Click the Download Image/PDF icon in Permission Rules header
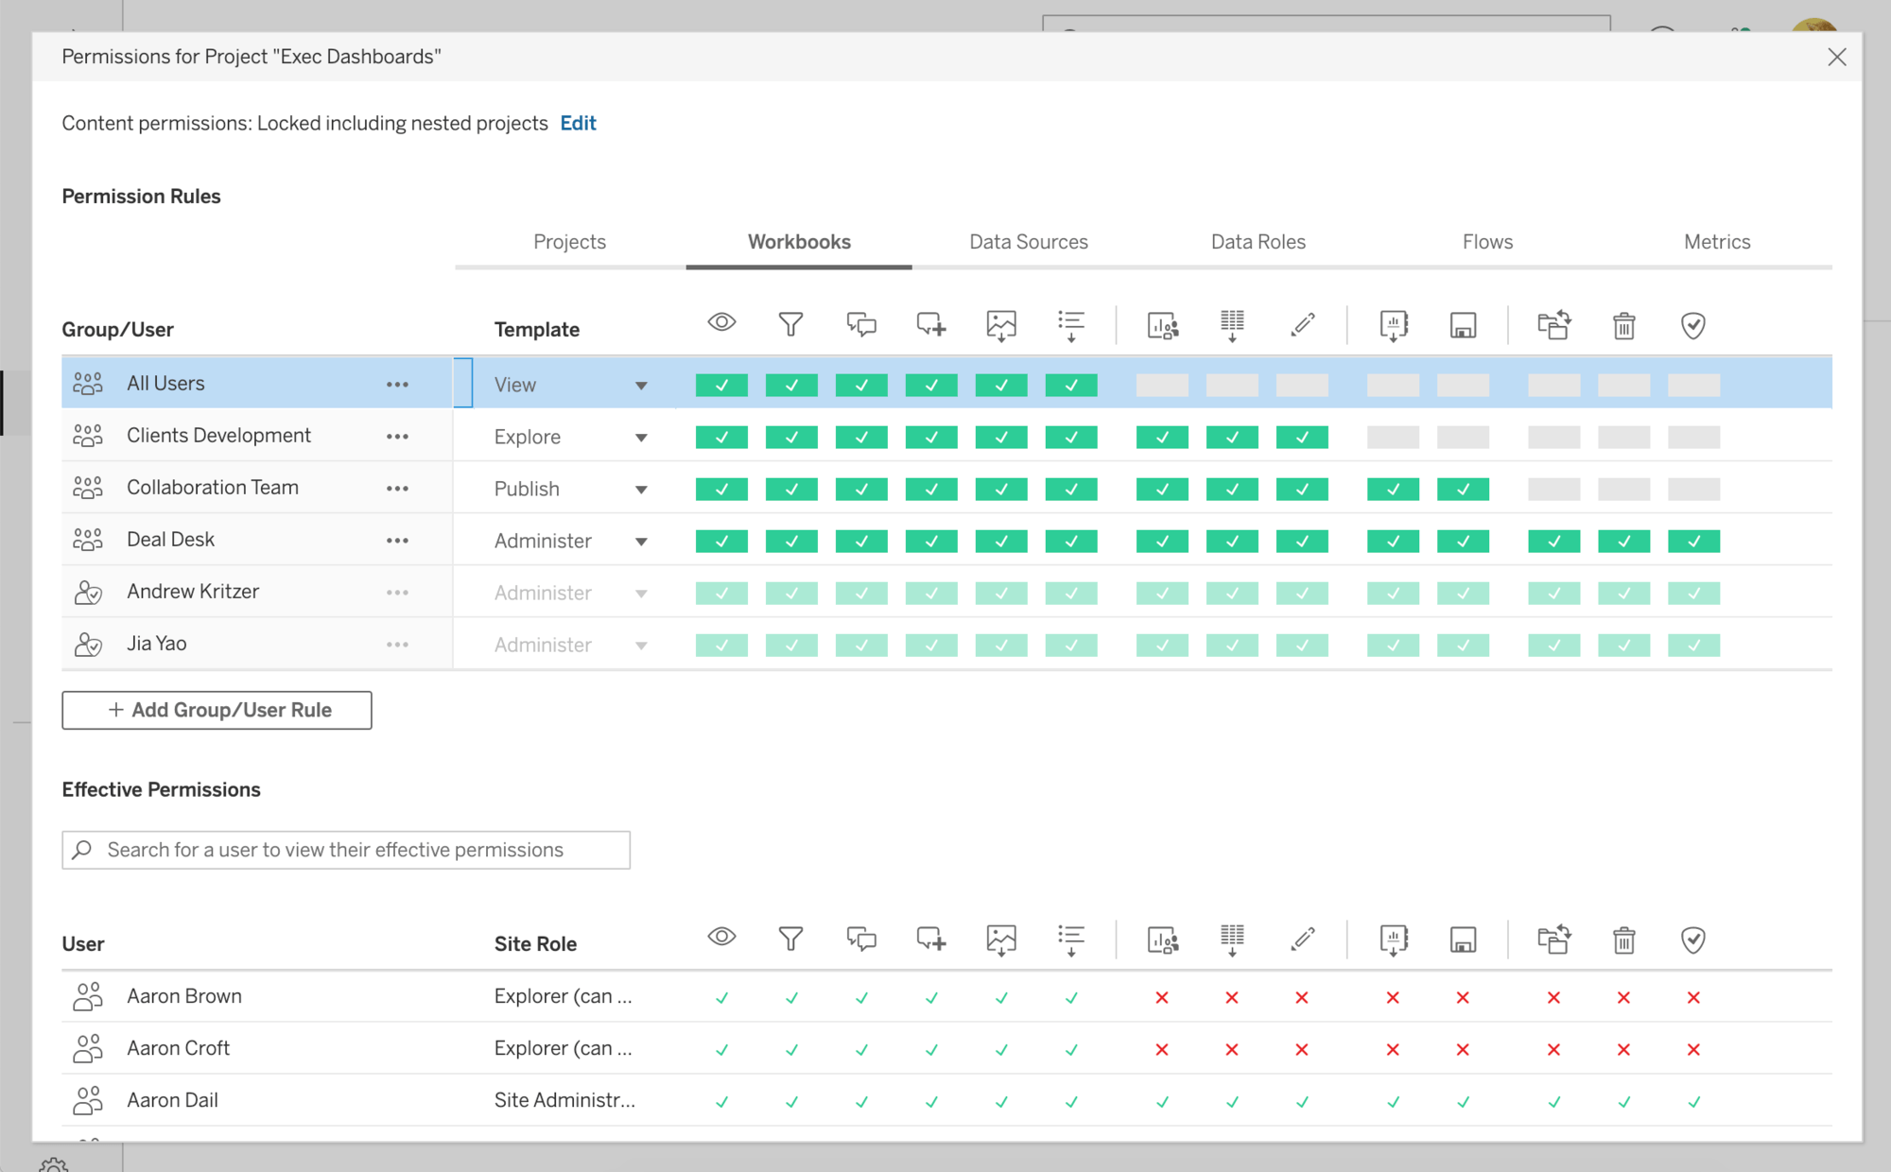This screenshot has width=1891, height=1172. click(1001, 326)
